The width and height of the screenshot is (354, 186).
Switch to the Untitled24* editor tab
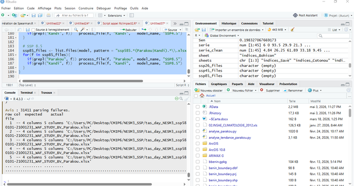[82, 23]
